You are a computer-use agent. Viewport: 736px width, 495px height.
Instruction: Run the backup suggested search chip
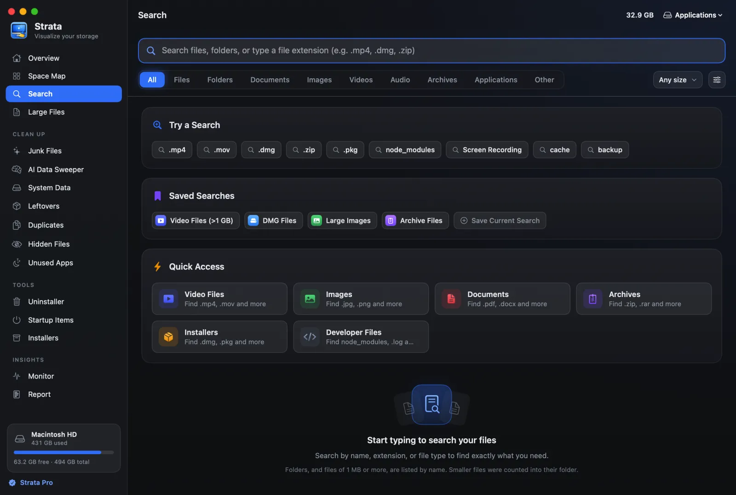point(605,150)
